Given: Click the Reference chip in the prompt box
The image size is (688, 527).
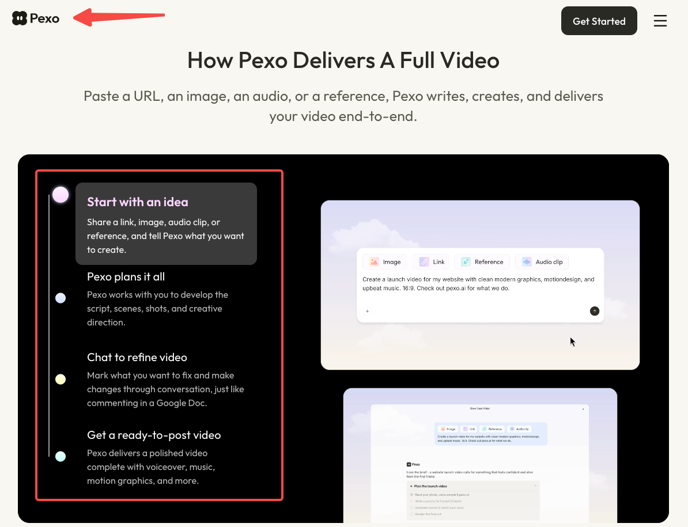Looking at the screenshot, I should (482, 261).
